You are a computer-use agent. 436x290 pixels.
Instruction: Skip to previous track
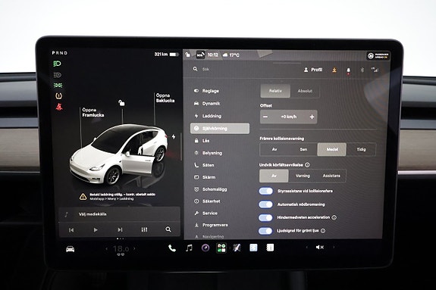(71, 229)
